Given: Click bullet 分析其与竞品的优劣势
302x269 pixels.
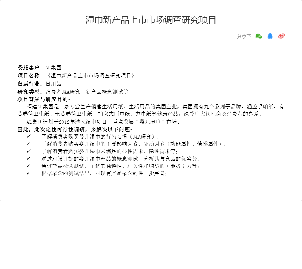Looking at the screenshot, I should point(120,159).
